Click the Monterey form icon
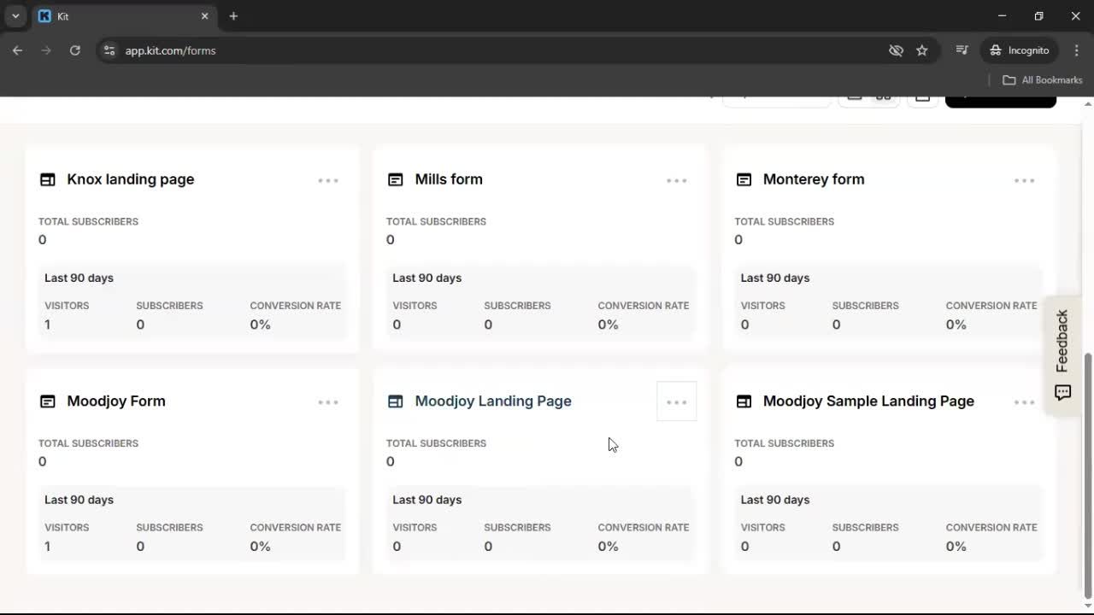This screenshot has height=615, width=1094. [x=744, y=179]
